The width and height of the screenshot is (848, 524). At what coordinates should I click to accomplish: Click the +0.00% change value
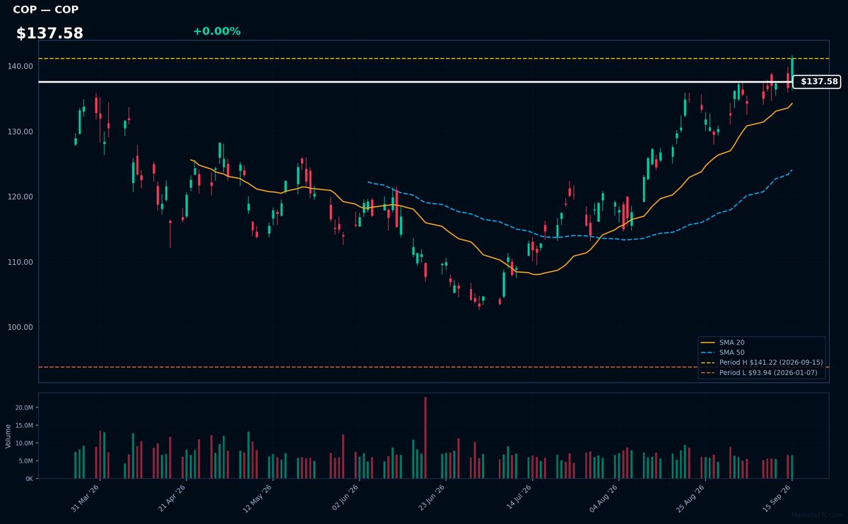[x=216, y=31]
